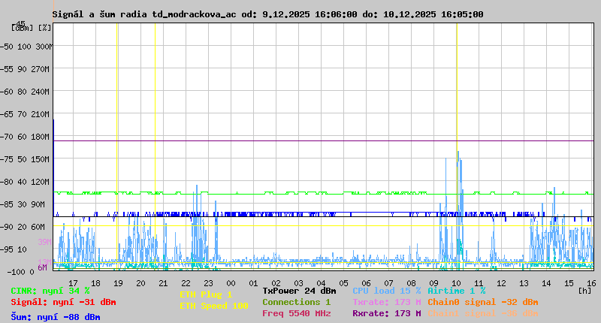The height and width of the screenshot is (323, 601).
Task: Click hour '21' on the time axis
Action: point(163,283)
